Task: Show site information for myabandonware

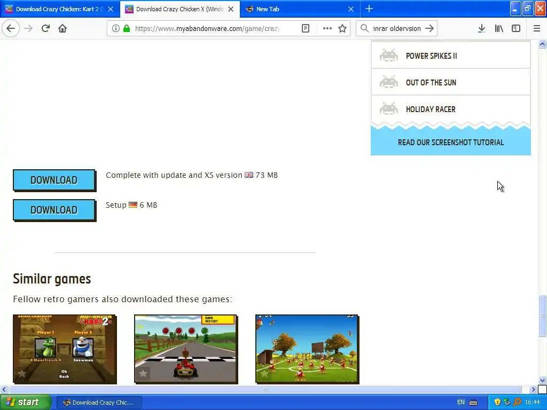Action: click(x=116, y=29)
